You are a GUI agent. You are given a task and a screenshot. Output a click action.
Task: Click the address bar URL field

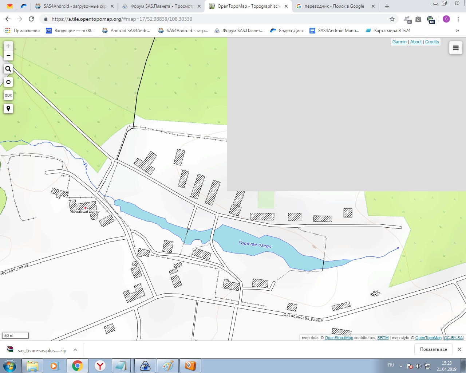click(x=218, y=19)
